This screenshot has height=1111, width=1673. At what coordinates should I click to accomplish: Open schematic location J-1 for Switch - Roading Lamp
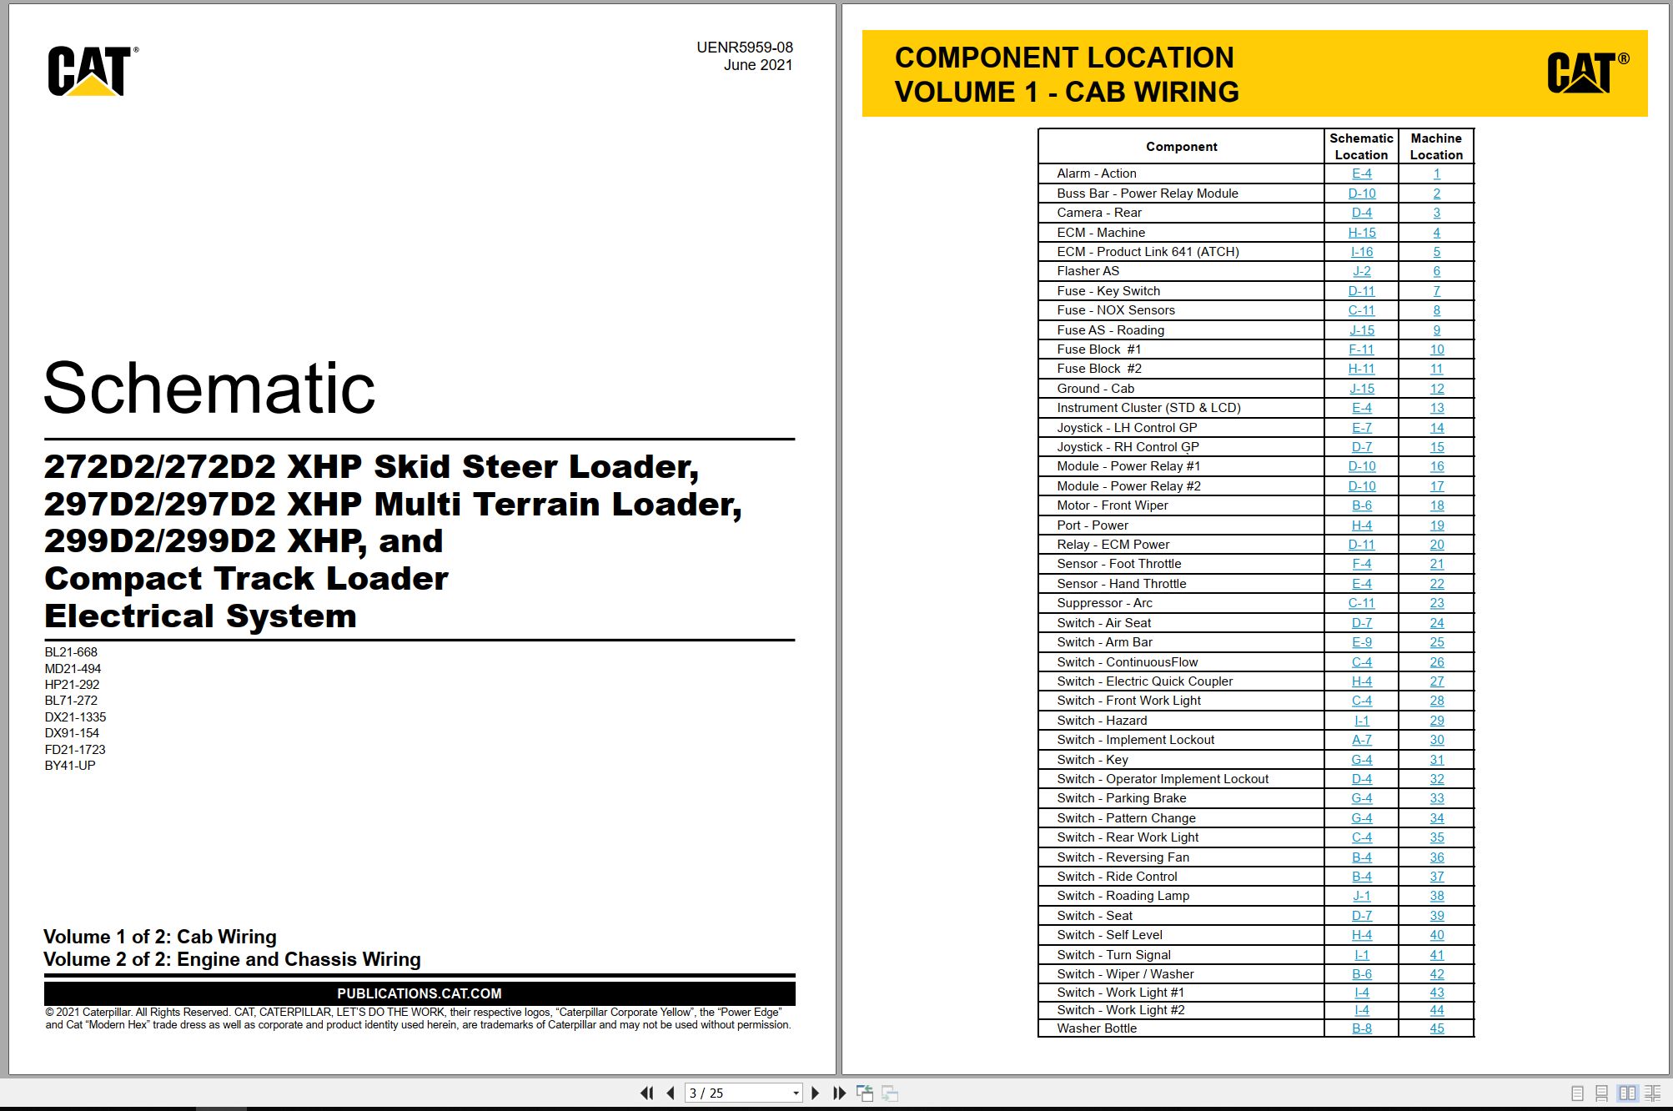[1361, 896]
